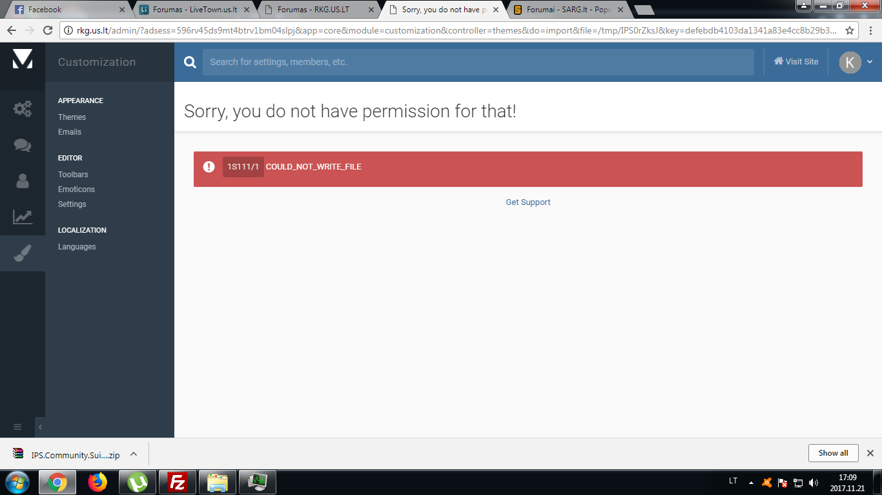This screenshot has height=495, width=882.
Task: Click the red error exclamation icon
Action: [x=209, y=167]
